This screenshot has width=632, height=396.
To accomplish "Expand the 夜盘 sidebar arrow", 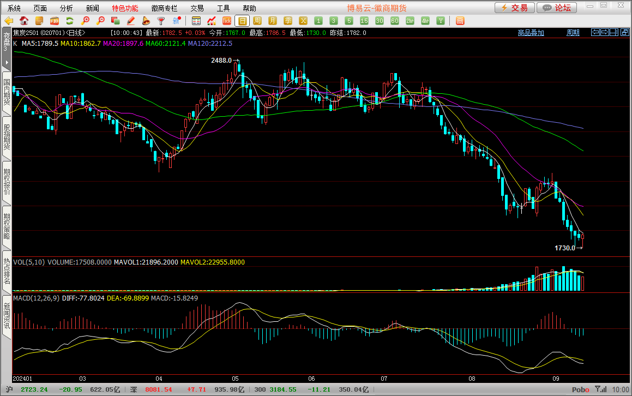I will click(6, 63).
